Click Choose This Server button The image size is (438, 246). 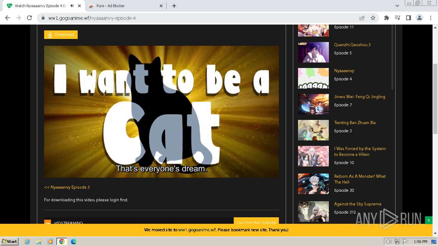click(256, 221)
